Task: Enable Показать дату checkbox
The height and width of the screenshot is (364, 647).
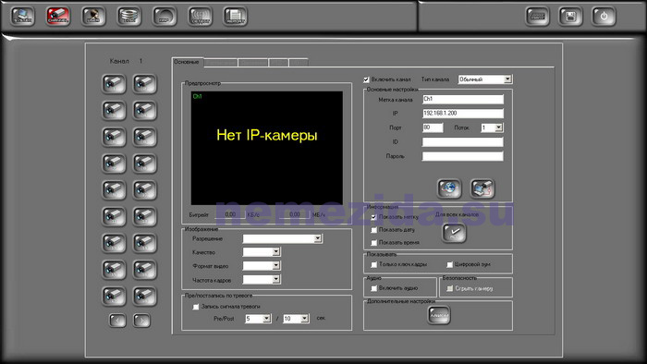Action: click(373, 230)
